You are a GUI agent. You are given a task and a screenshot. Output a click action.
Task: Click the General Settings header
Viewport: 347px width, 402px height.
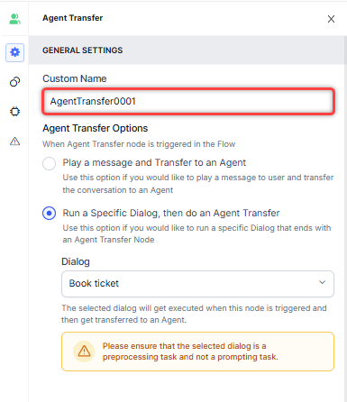(x=83, y=50)
